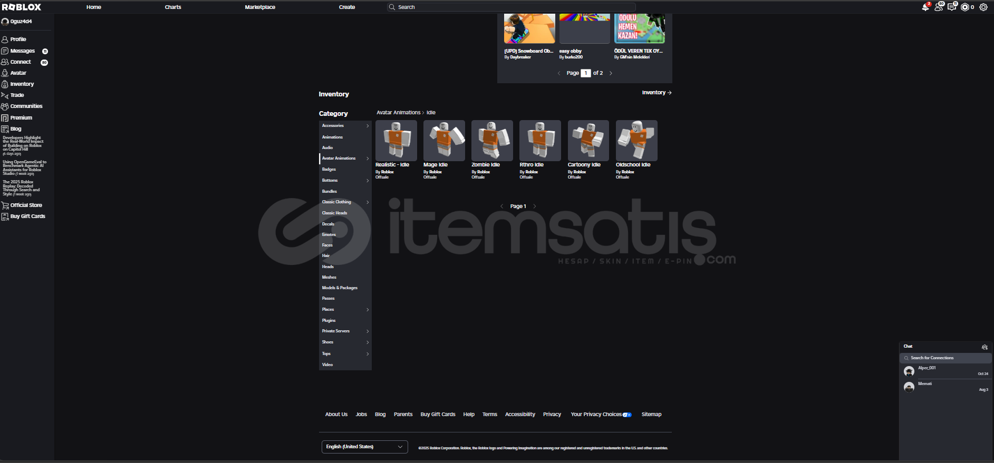Open the Profile sidebar icon
This screenshot has width=994, height=463.
coord(5,40)
